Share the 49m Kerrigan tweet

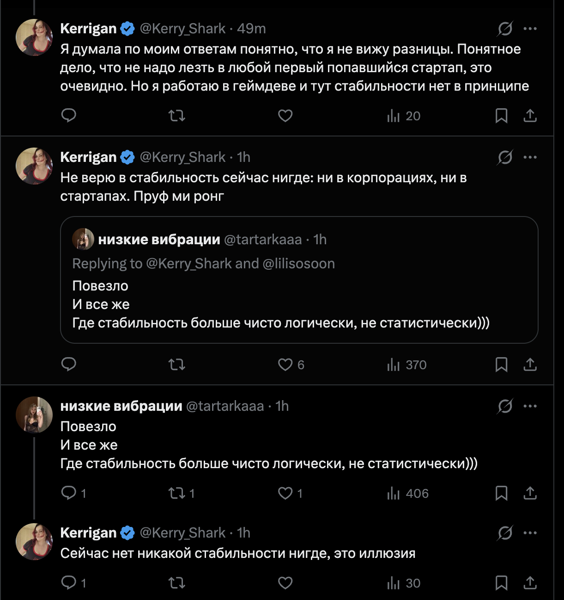point(530,116)
